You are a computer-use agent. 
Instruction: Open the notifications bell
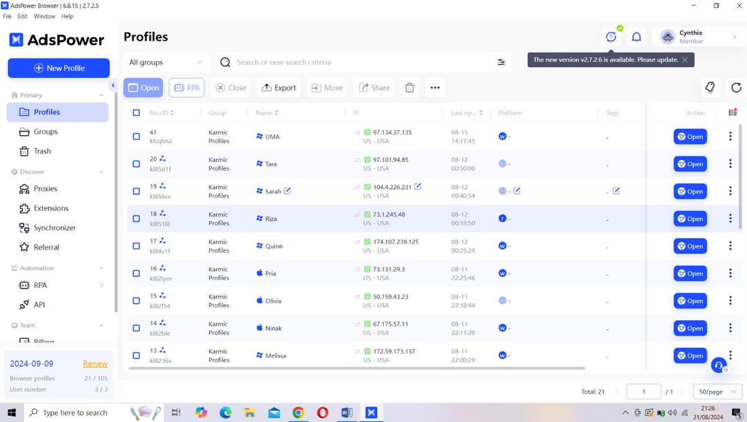tap(636, 37)
